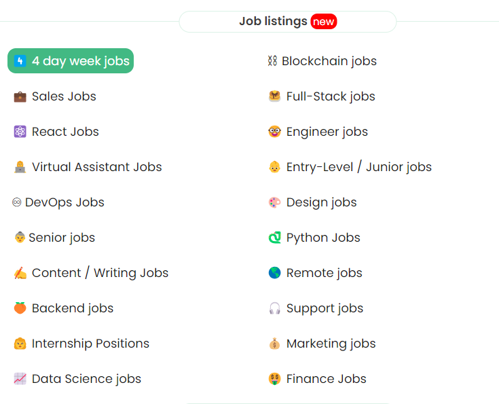
Task: Go to Senior jobs listing
Action: point(62,238)
